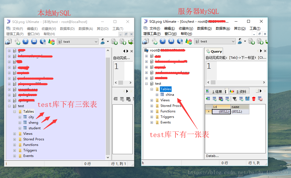Select Functions folder in Gcs window tree
Image resolution: width=291 pixels, height=178 pixels.
[168, 111]
